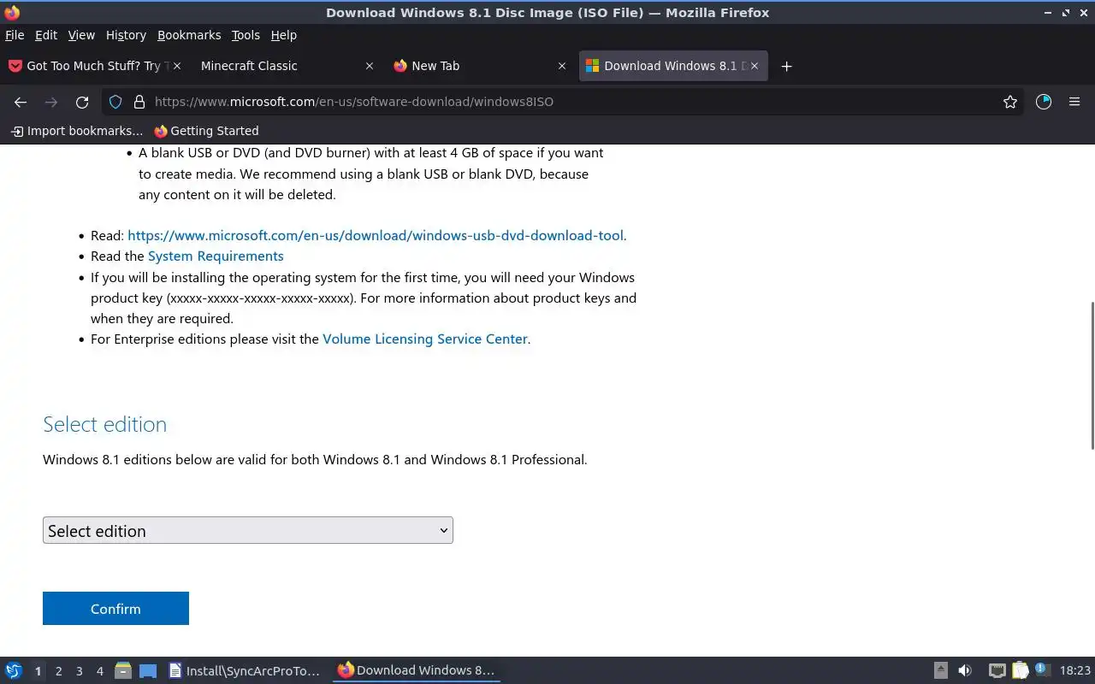
Task: Switch to workspace 1
Action: (38, 671)
